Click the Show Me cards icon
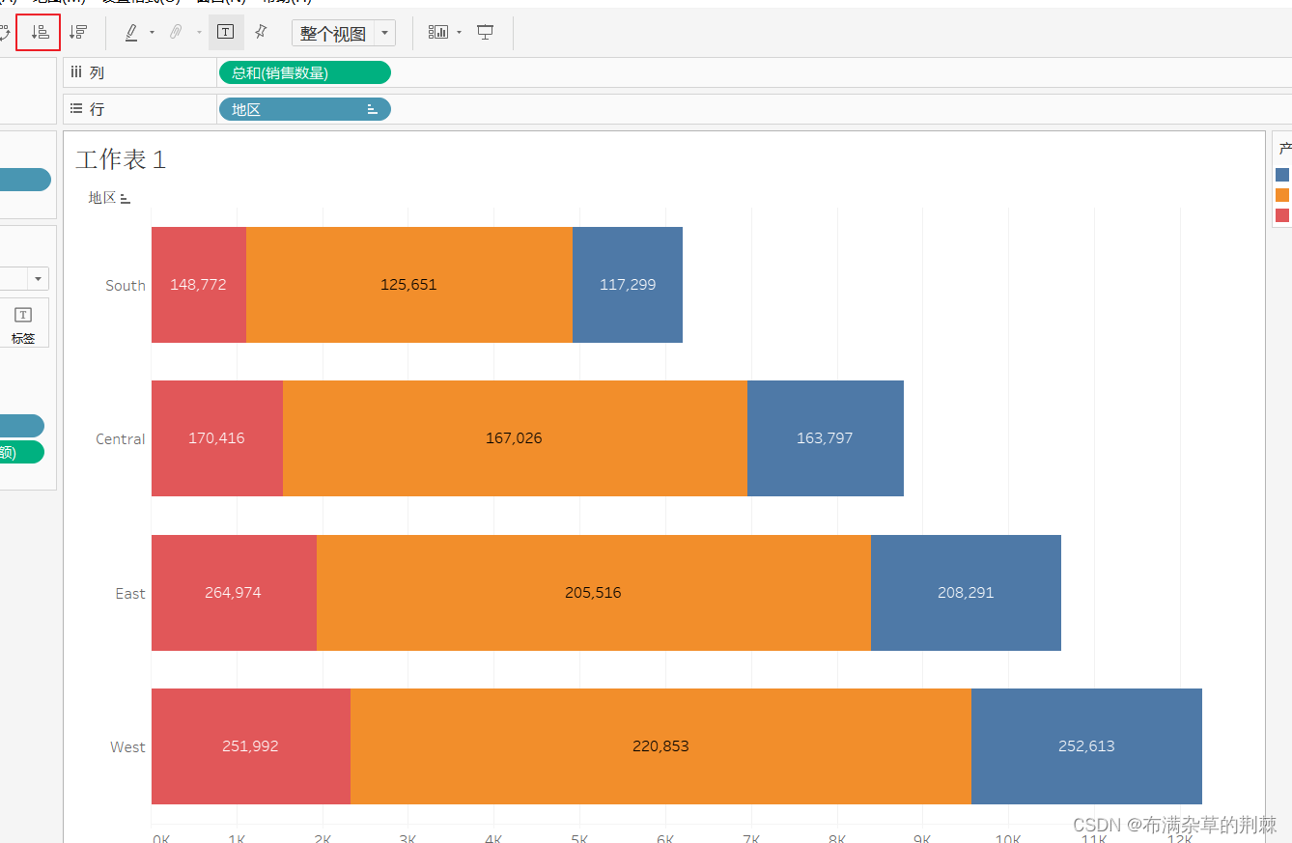 438,32
